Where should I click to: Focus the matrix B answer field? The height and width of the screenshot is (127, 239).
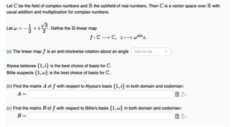tap(101, 116)
